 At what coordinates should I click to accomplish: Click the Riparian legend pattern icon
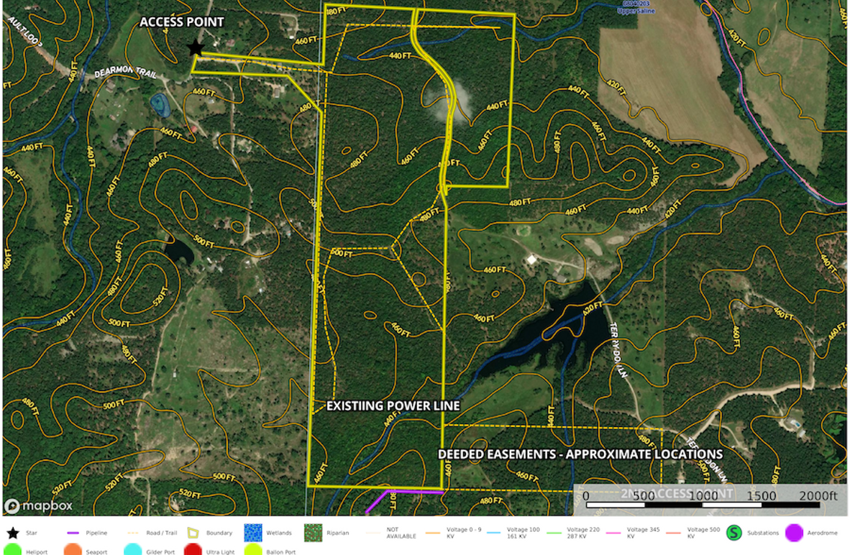click(313, 533)
